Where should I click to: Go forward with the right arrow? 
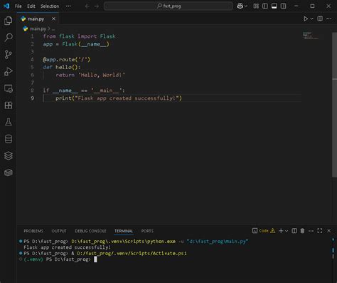pos(97,6)
